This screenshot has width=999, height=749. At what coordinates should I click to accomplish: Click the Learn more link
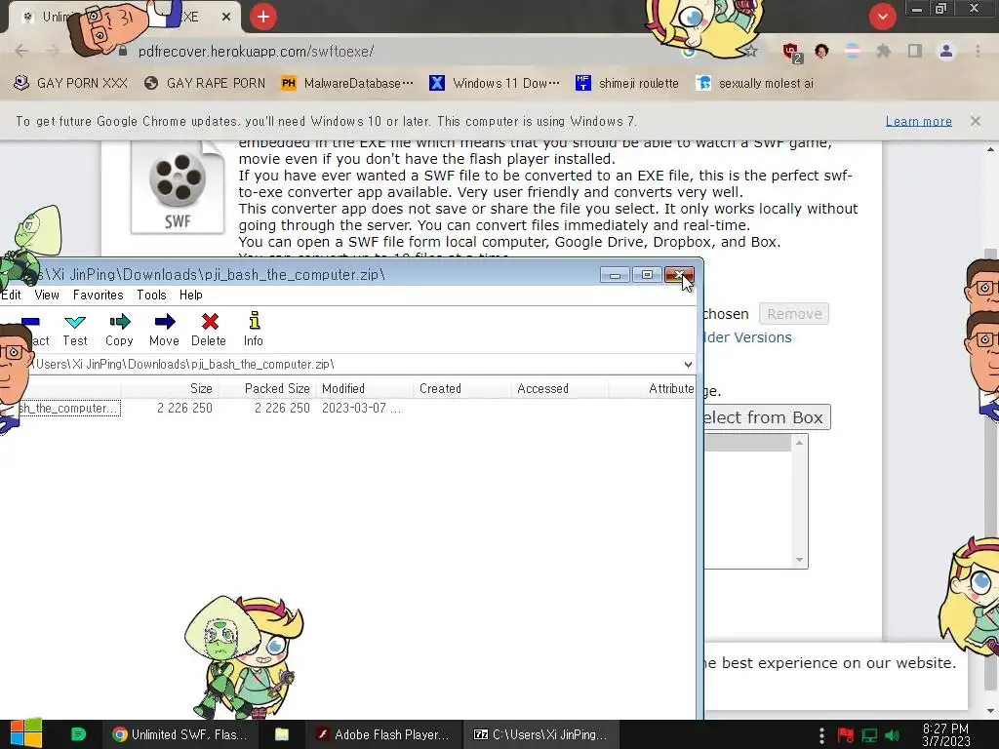pyautogui.click(x=919, y=121)
